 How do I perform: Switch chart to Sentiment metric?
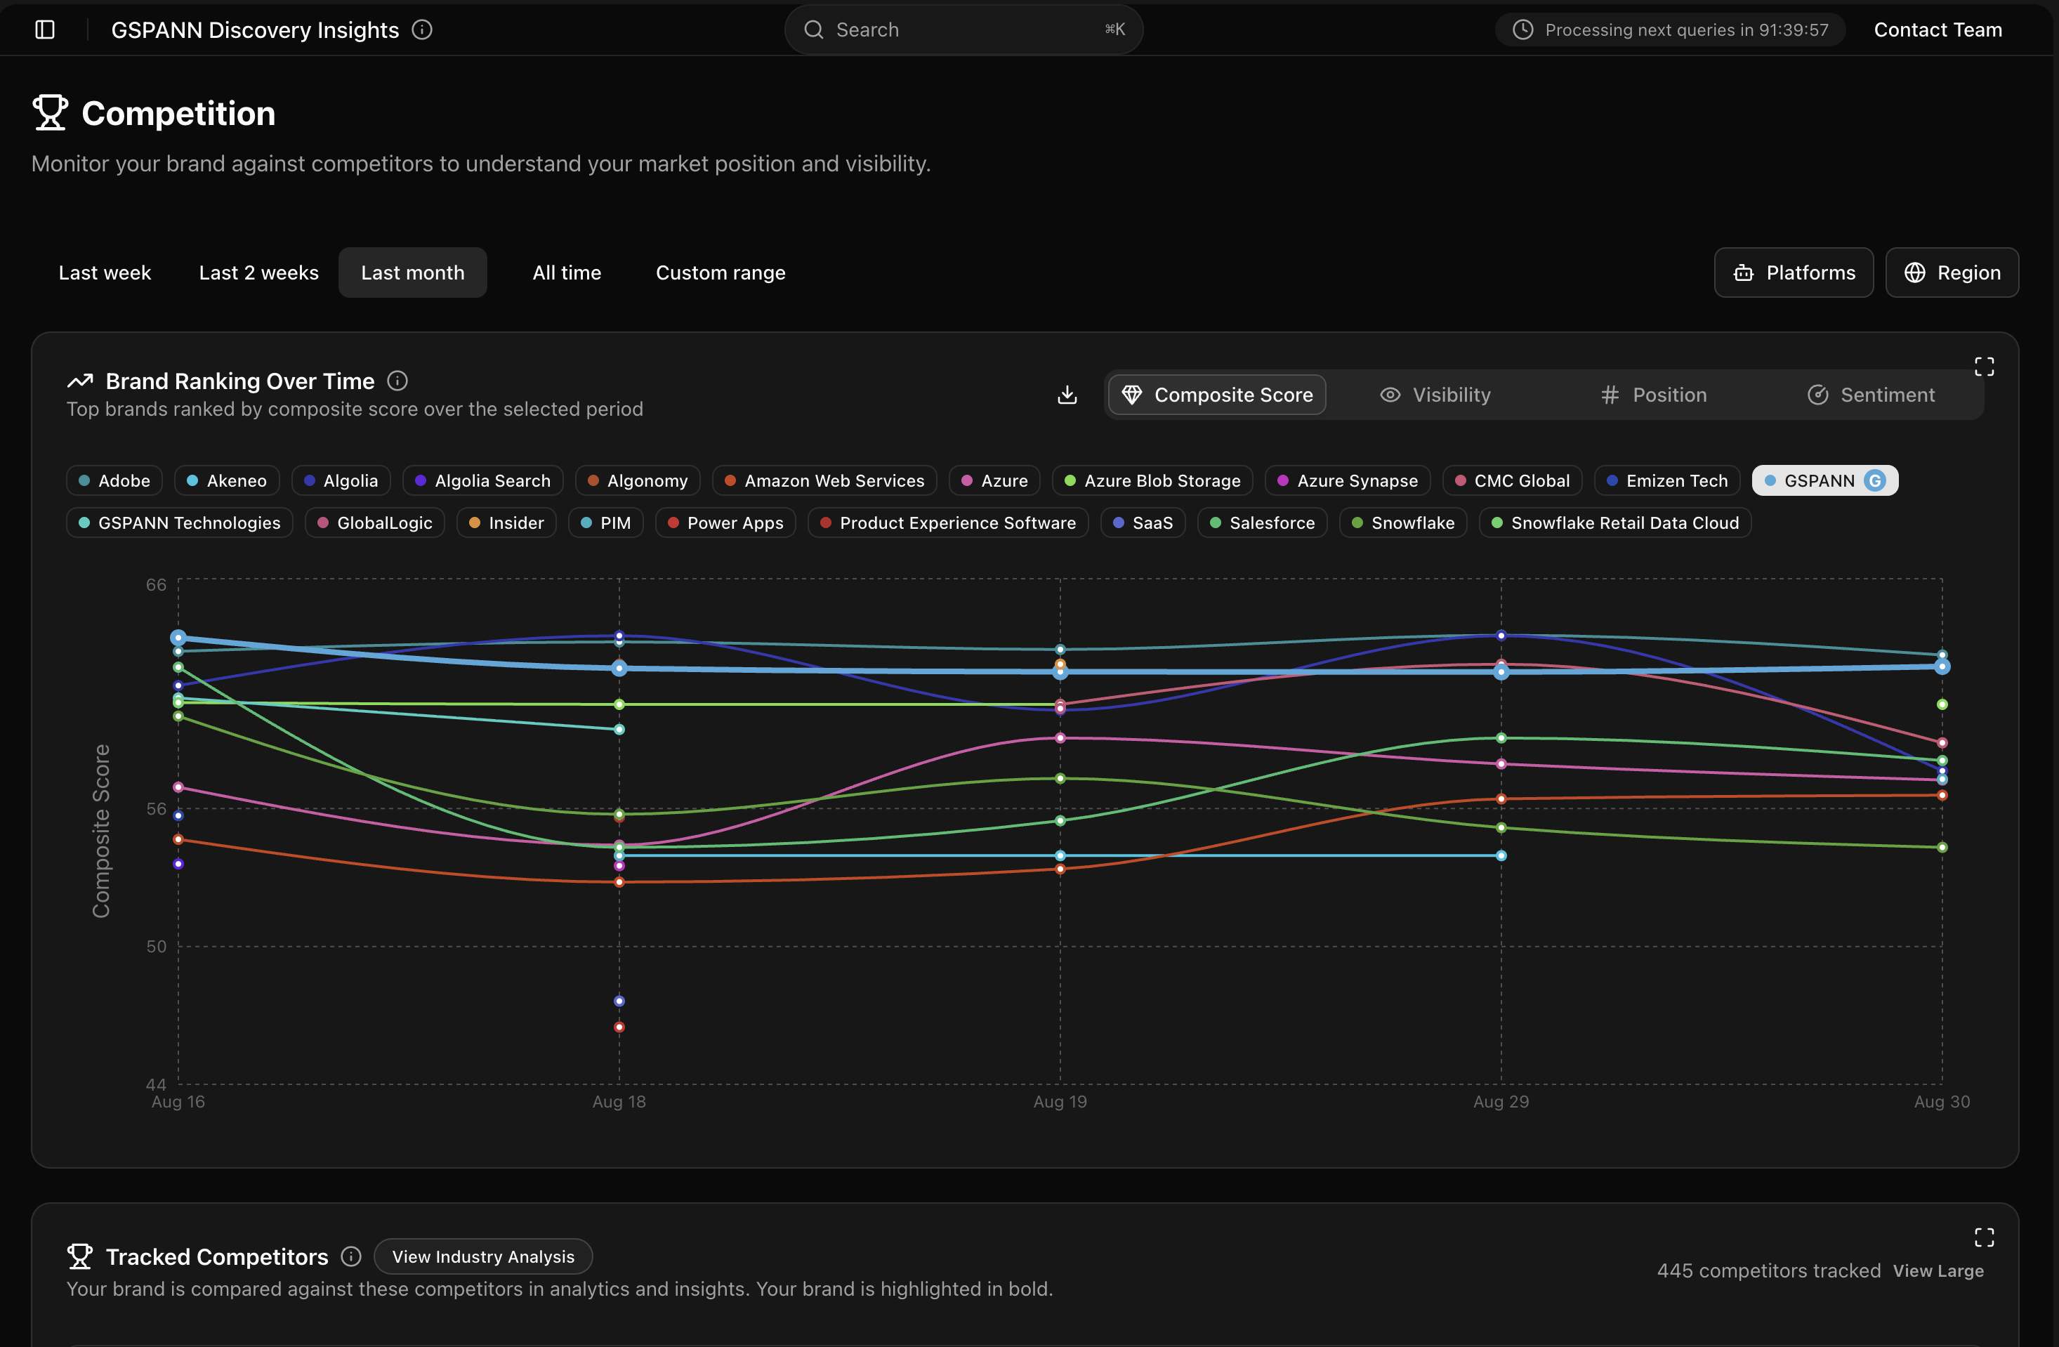1871,395
